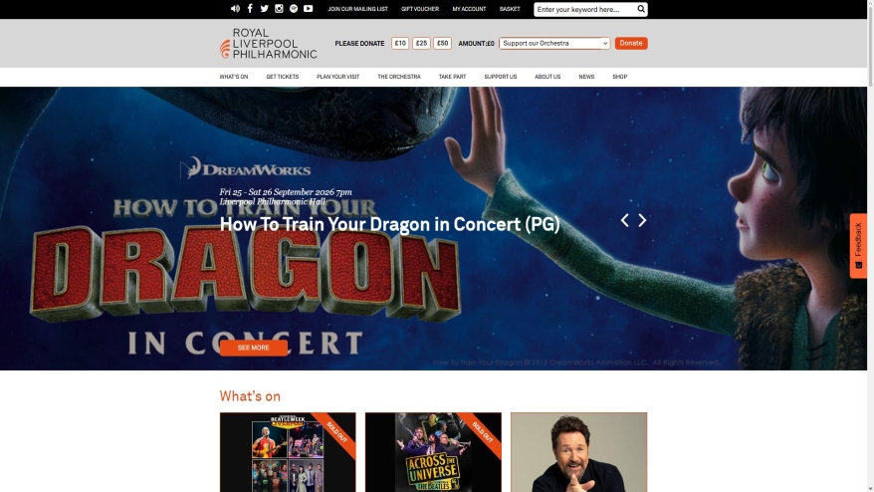874x492 pixels.
Task: Open the News menu item
Action: tap(586, 77)
